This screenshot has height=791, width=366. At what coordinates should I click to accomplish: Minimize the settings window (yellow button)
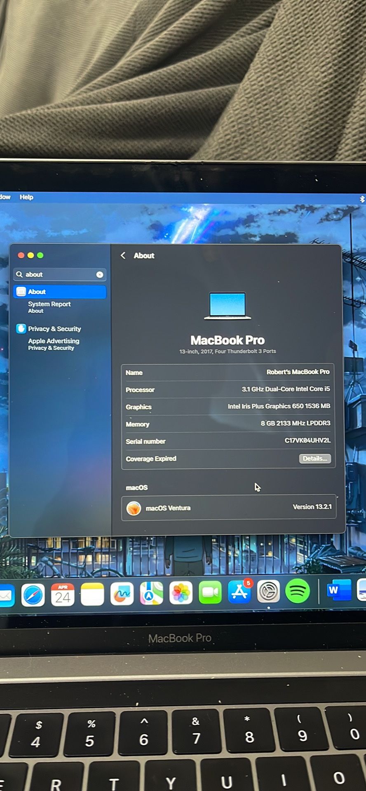[30, 255]
